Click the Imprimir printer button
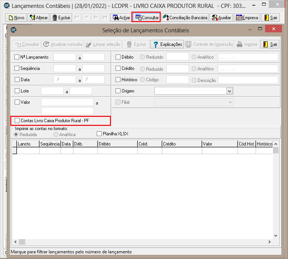Viewport: 288px width, 259px height. pos(247,44)
